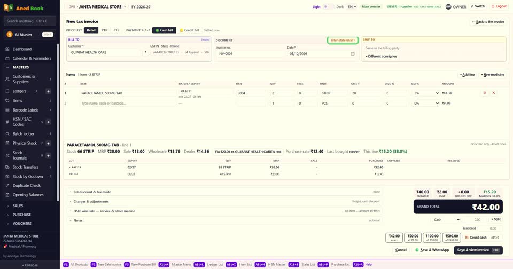The image size is (513, 269).
Task: Select the PTR price list
Action: (x=104, y=30)
